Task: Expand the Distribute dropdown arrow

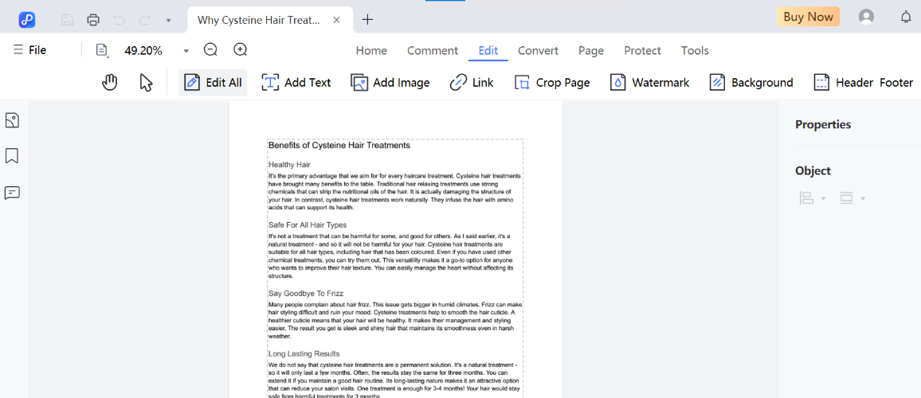Action: [x=863, y=199]
